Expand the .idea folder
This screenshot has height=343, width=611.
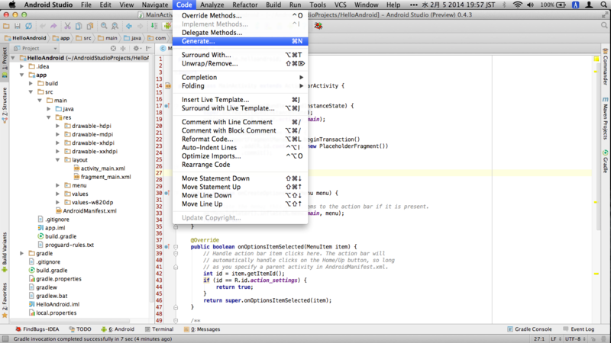pos(22,66)
